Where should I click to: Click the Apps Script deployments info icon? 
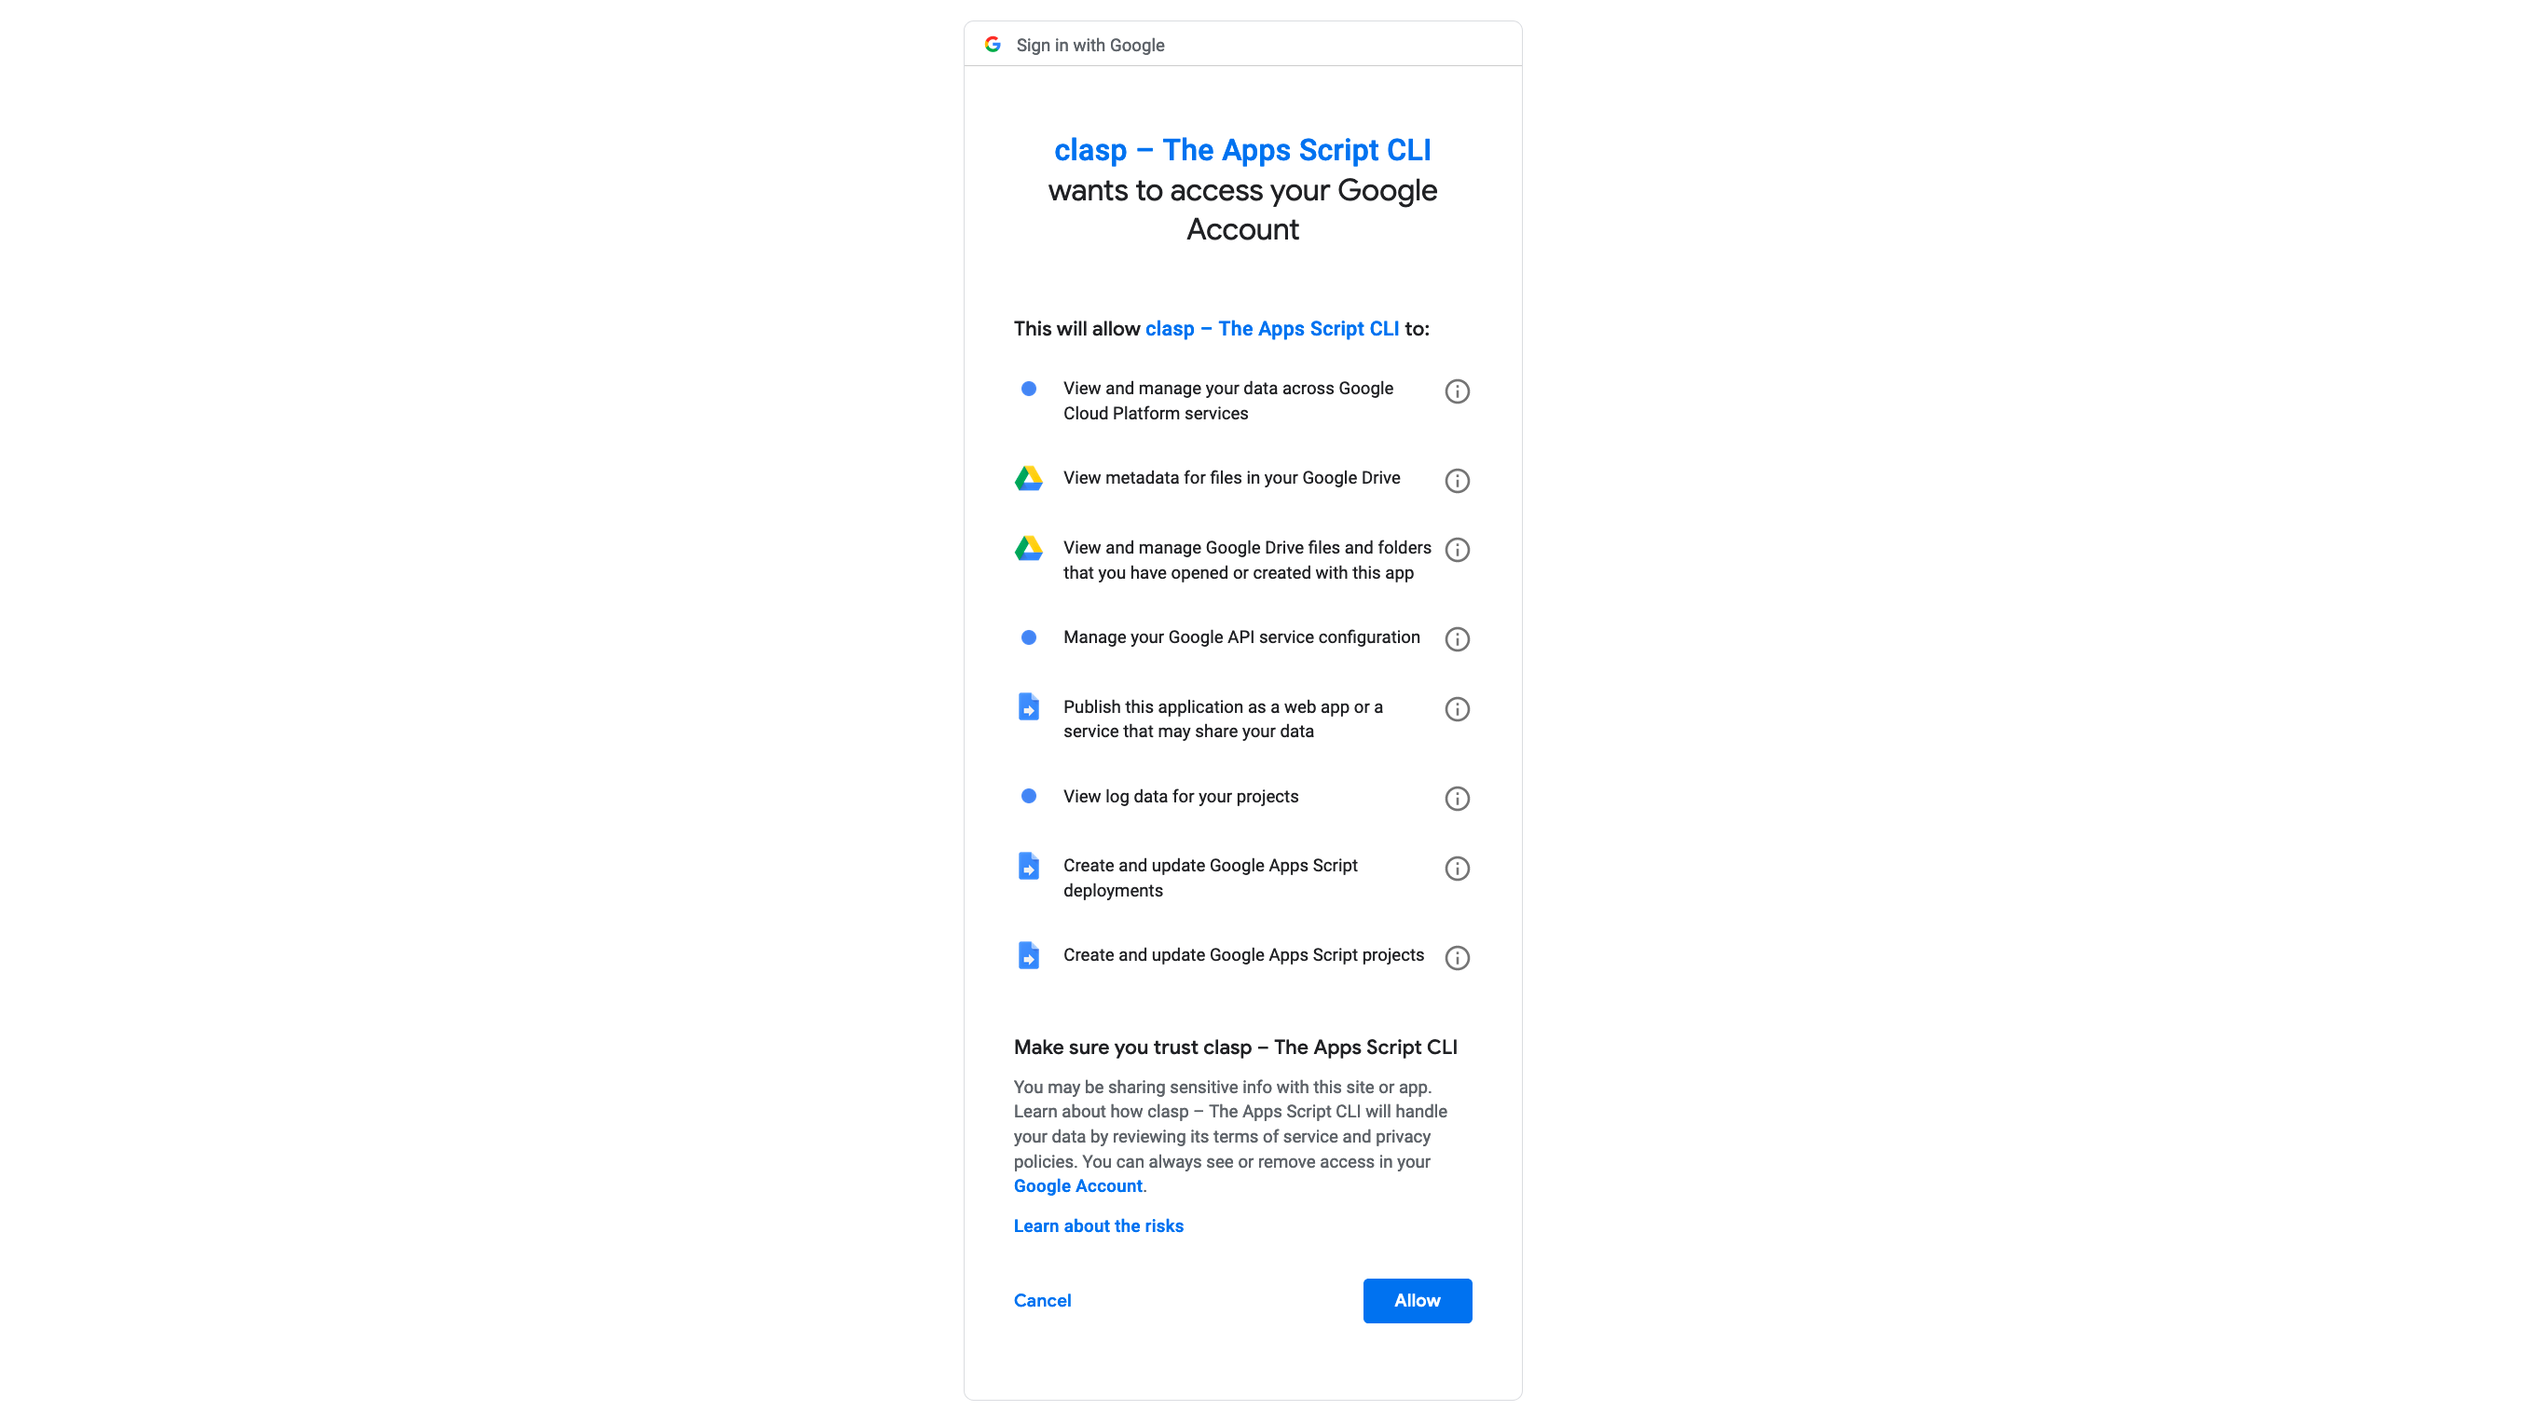click(1456, 867)
